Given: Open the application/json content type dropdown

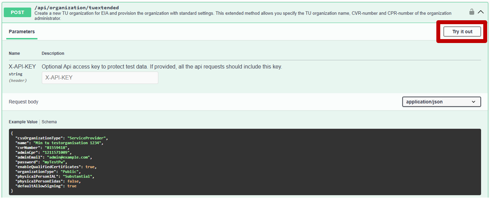Looking at the screenshot, I should coord(441,102).
